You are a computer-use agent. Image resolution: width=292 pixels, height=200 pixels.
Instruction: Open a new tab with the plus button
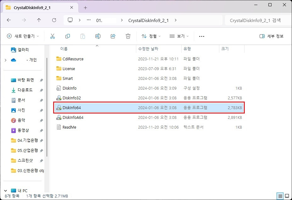[x=85, y=7]
